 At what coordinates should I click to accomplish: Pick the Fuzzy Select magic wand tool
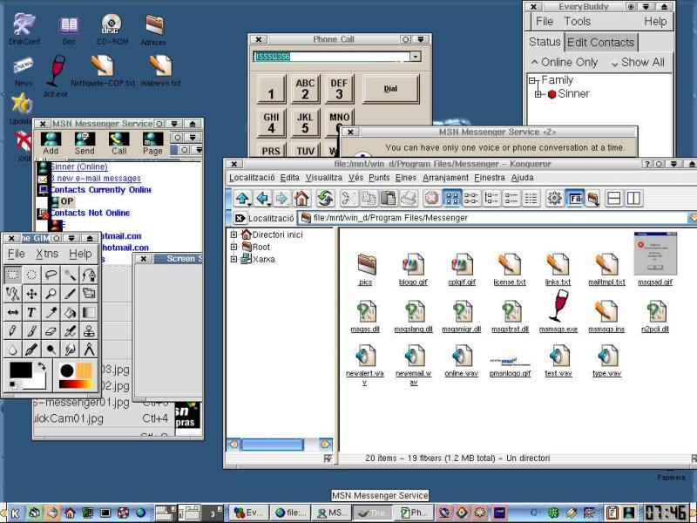coord(70,275)
